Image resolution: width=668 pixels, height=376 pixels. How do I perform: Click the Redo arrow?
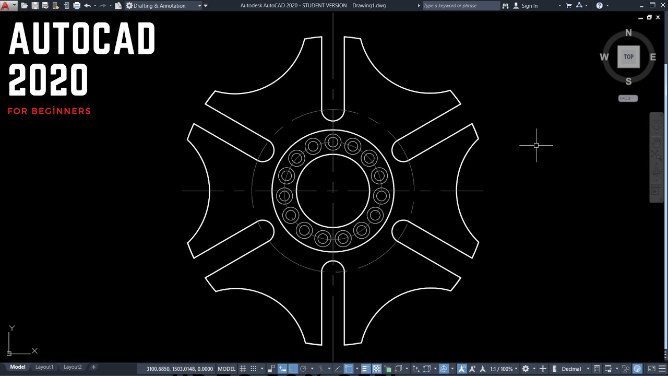pos(103,6)
